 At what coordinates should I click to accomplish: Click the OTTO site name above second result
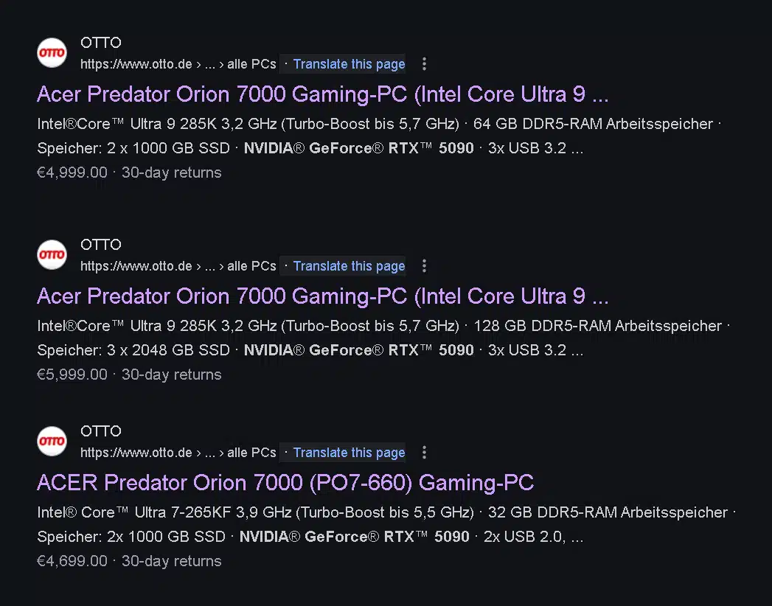click(x=101, y=244)
